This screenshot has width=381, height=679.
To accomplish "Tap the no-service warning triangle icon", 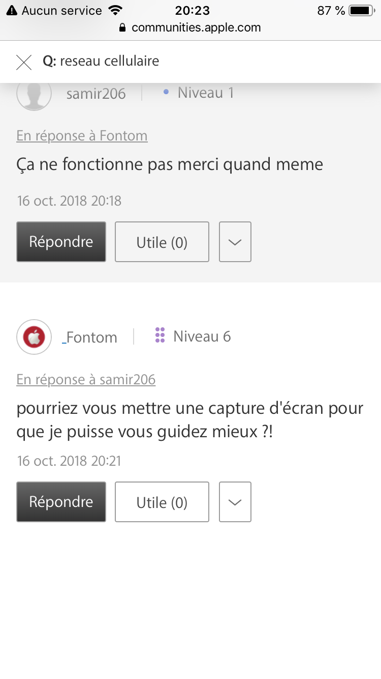I will [x=12, y=10].
